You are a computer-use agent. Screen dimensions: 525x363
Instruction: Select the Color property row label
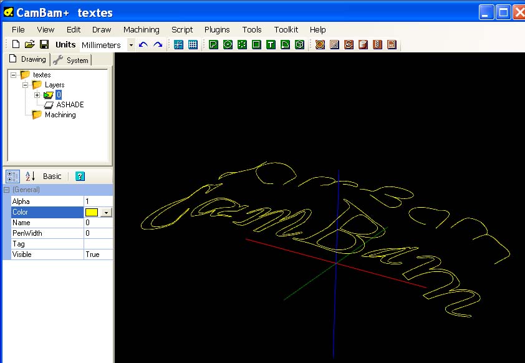click(47, 212)
